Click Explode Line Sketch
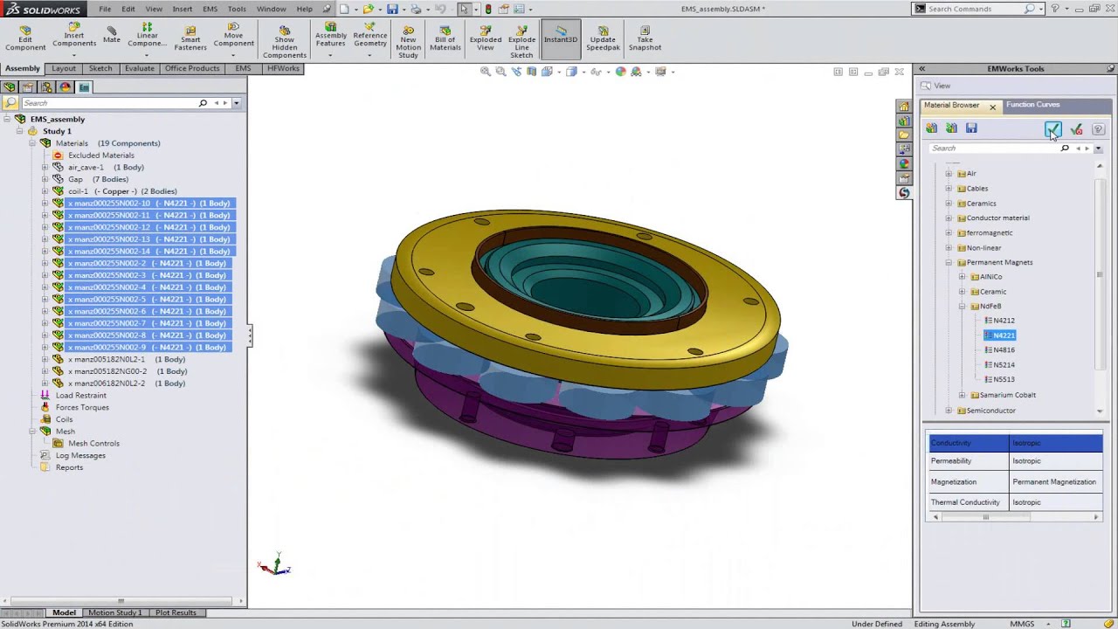The width and height of the screenshot is (1118, 629). (521, 42)
